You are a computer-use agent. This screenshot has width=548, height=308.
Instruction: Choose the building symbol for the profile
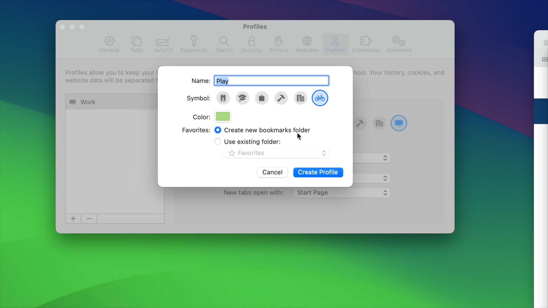(300, 98)
